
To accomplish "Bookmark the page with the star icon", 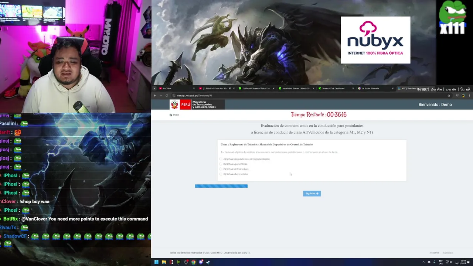I will (x=449, y=96).
